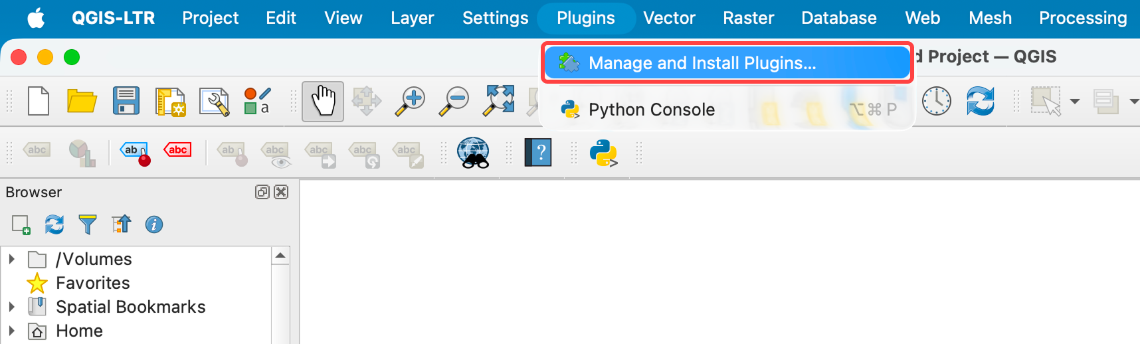Click the red abc highlight pinned labels icon

tap(177, 150)
